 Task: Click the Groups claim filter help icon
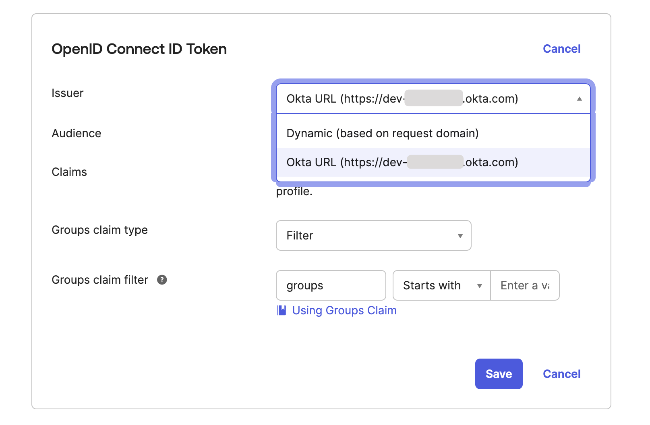162,280
